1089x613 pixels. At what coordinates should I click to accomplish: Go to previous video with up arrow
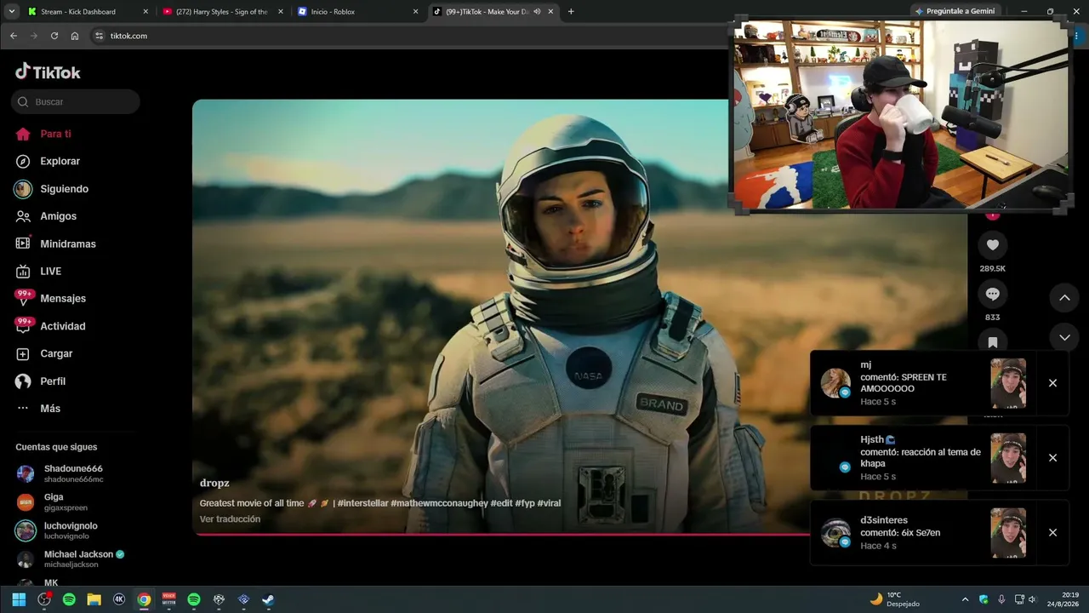(x=1064, y=298)
